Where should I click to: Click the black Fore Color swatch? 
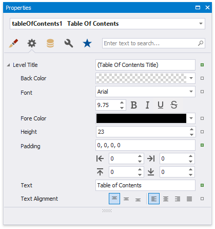tap(141, 118)
